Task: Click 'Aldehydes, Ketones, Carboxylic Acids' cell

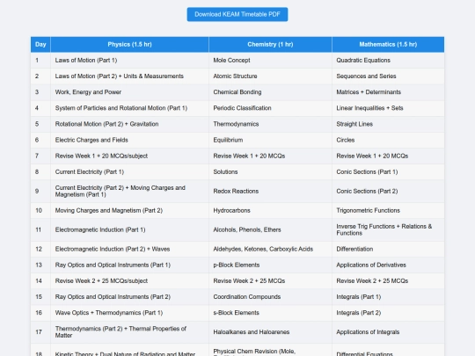Action: pyautogui.click(x=270, y=249)
